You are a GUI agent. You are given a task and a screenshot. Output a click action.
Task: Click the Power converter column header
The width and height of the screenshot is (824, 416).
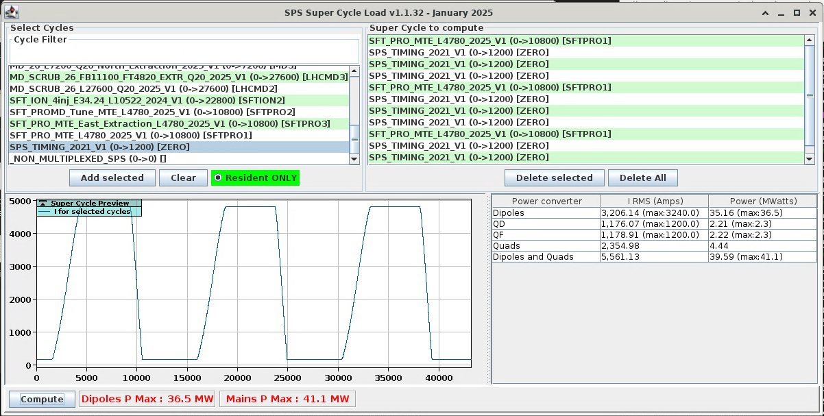click(x=546, y=201)
